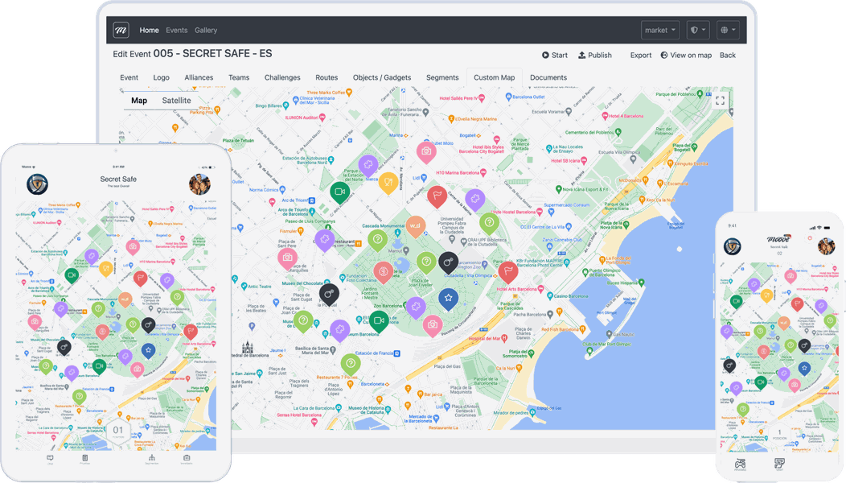
Task: Select the Routes tab
Action: pos(326,77)
